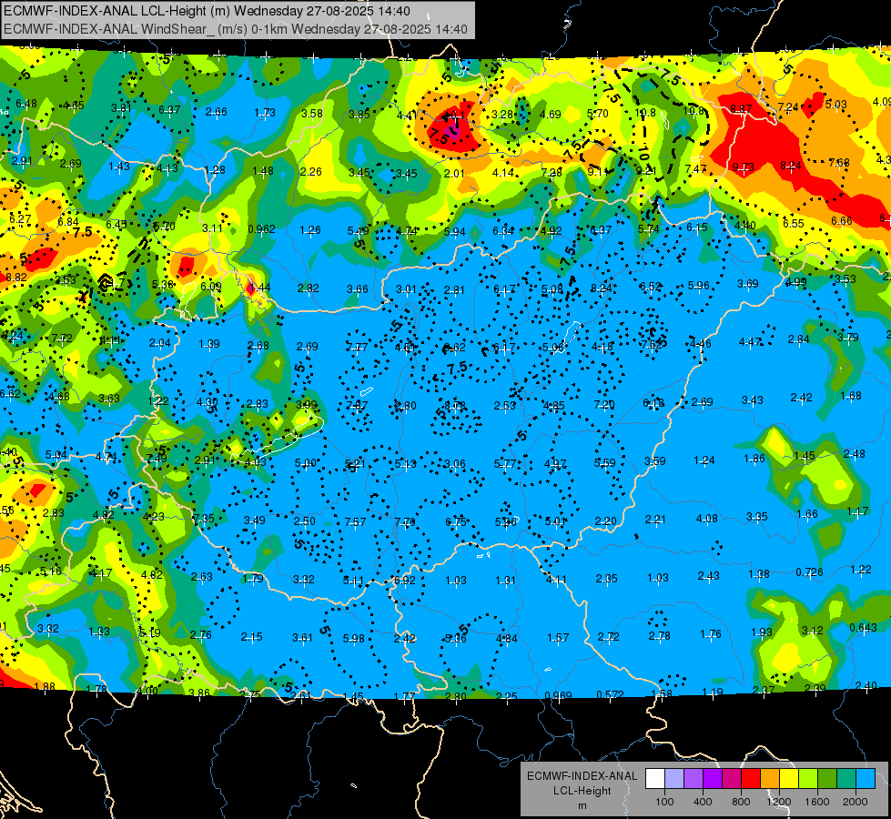Click the grid value 5.00
The image size is (891, 819).
pos(305,463)
